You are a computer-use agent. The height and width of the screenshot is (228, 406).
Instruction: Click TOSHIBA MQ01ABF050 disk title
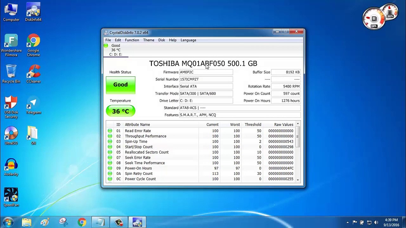203,64
